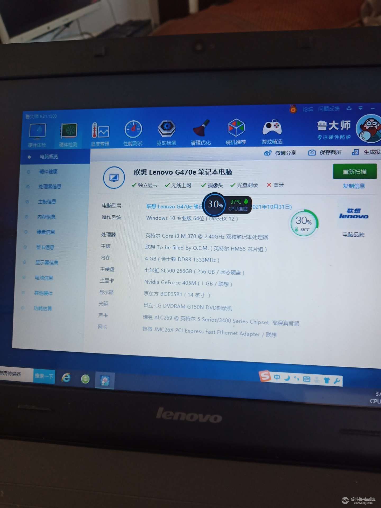Viewport: 381px width, 508px height.
Task: Open 驱动检测 driver detection
Action: coord(166,133)
